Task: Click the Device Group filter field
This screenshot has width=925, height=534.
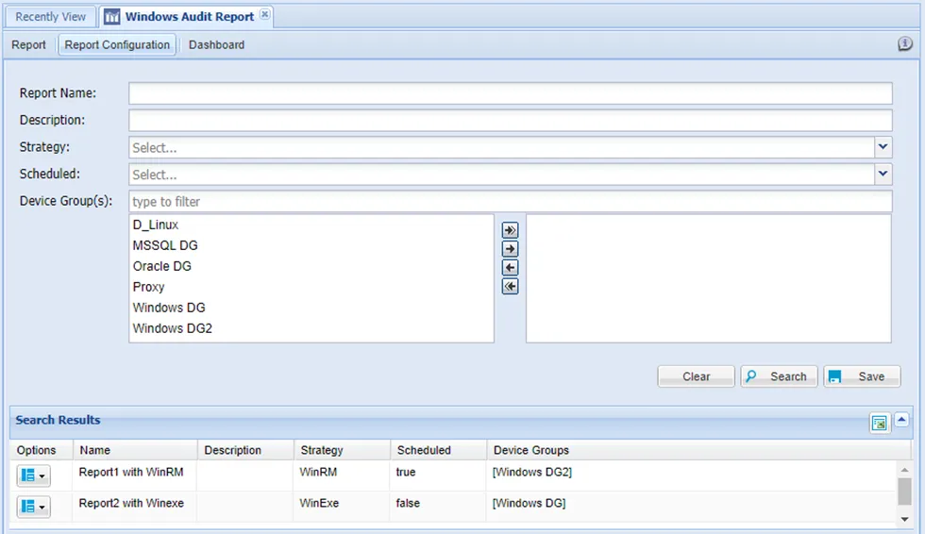Action: click(511, 202)
